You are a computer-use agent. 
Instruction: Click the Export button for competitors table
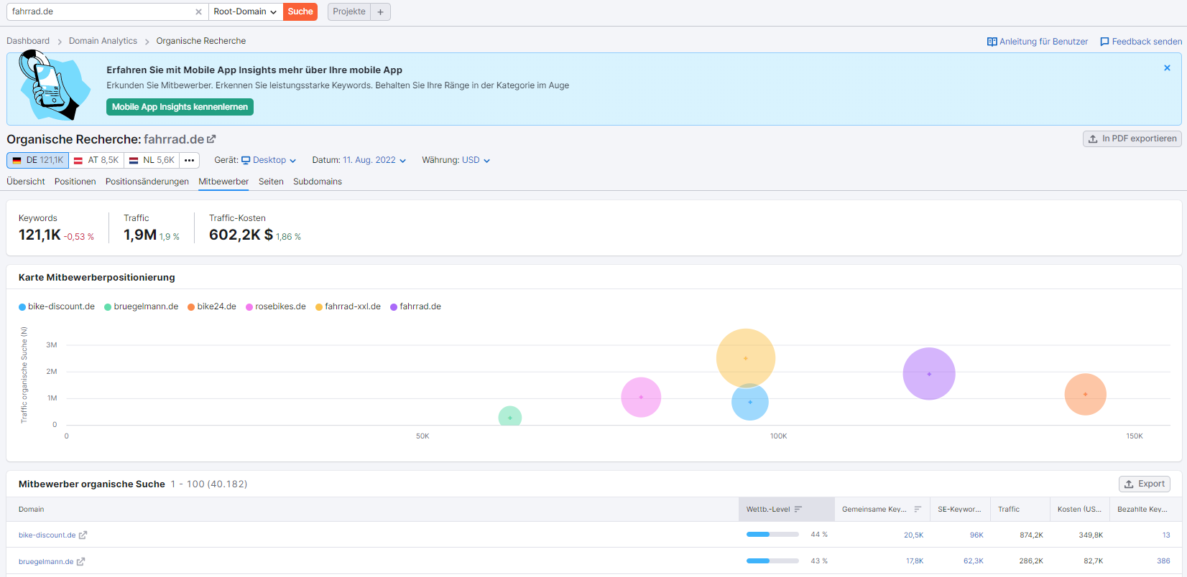pos(1145,484)
